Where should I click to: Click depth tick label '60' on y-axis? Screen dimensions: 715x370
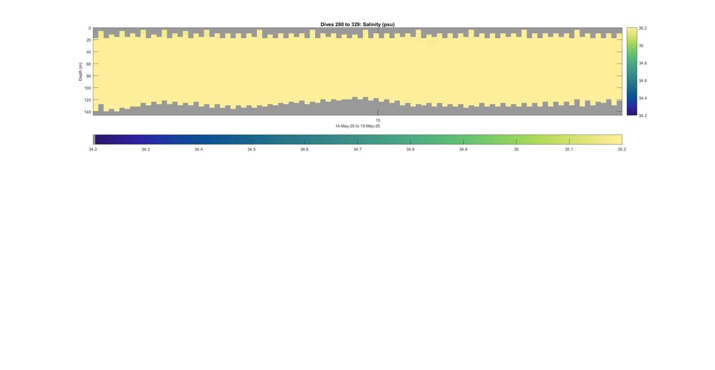click(89, 64)
